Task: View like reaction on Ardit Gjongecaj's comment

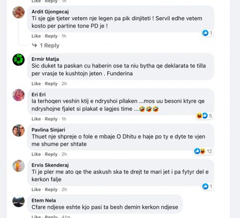Action: coord(207,33)
